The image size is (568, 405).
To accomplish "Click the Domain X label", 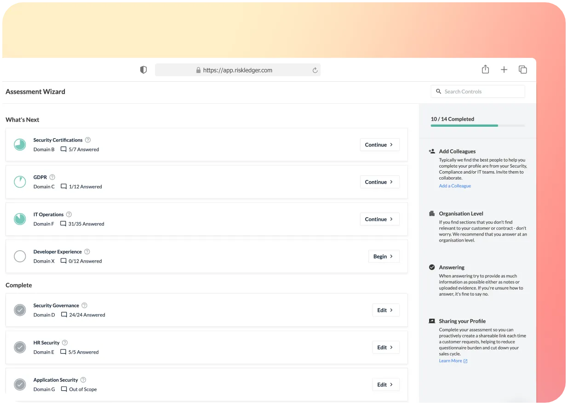I will click(x=44, y=261).
